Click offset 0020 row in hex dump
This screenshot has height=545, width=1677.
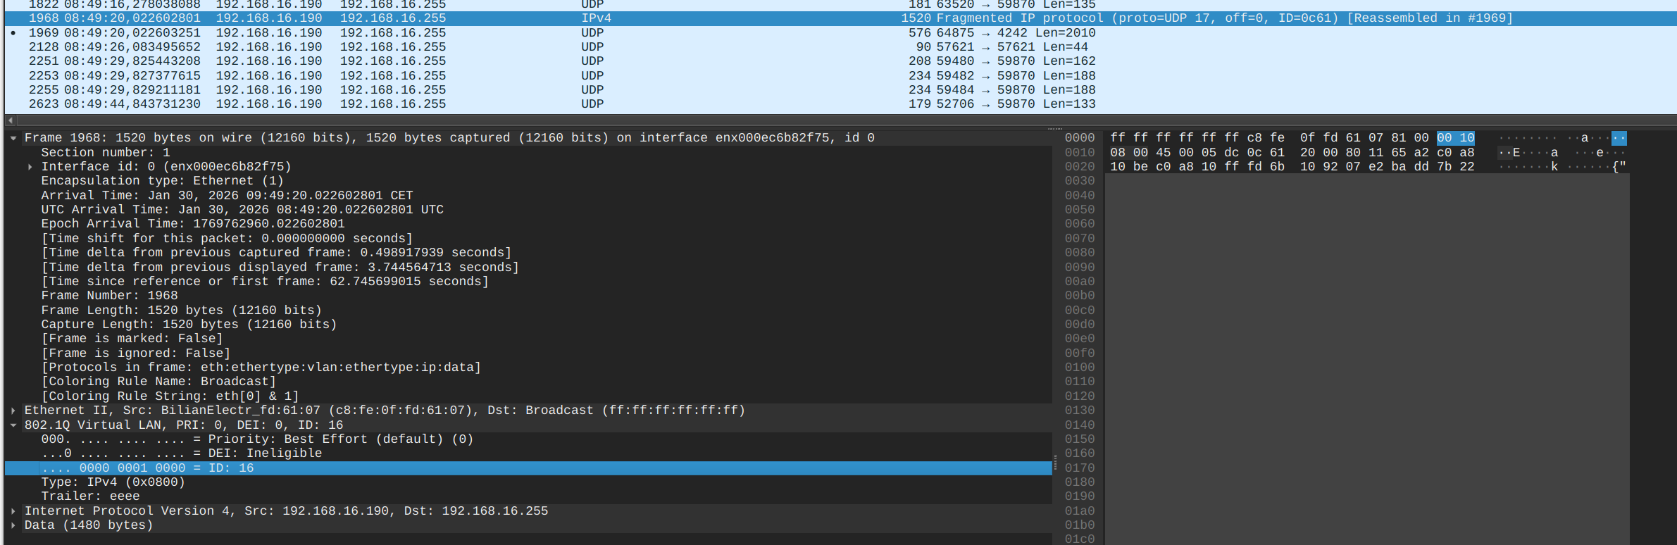click(1080, 167)
